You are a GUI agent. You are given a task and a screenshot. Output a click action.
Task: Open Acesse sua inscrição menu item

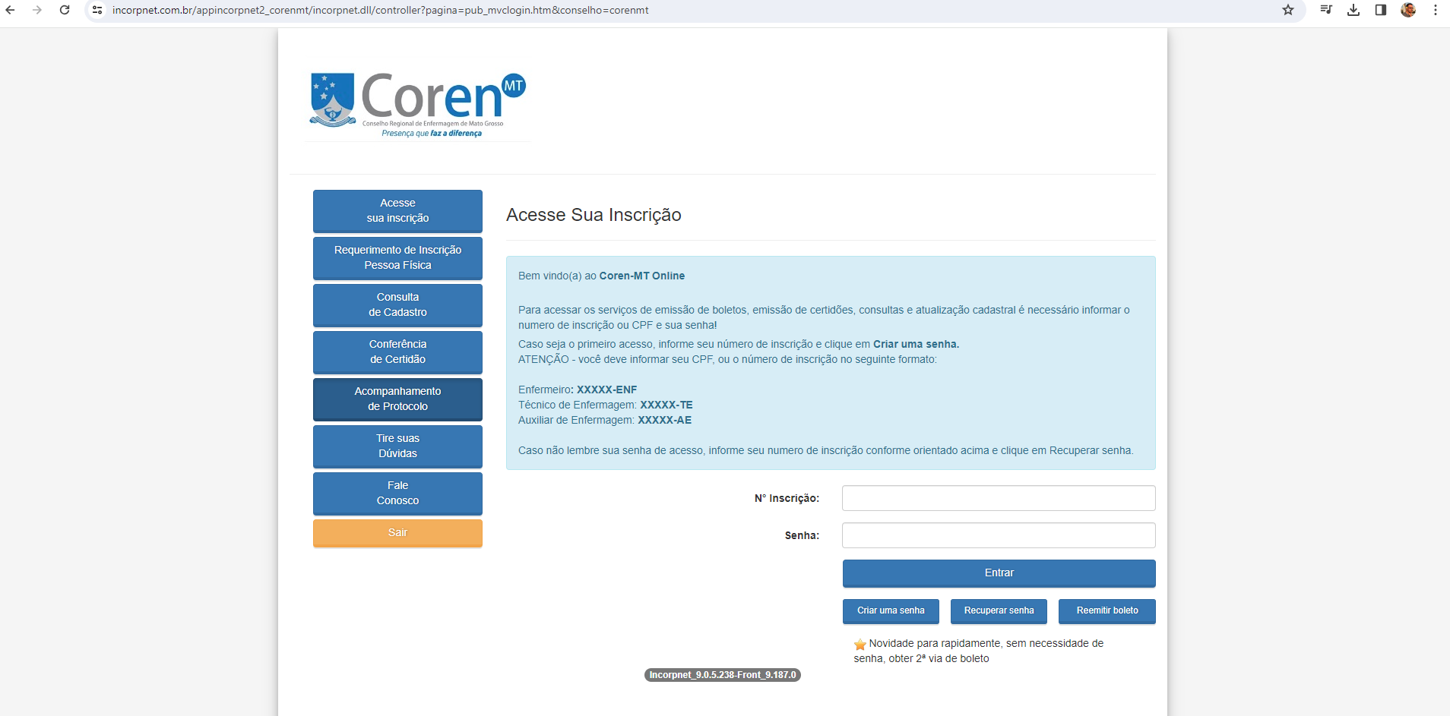[x=397, y=211]
